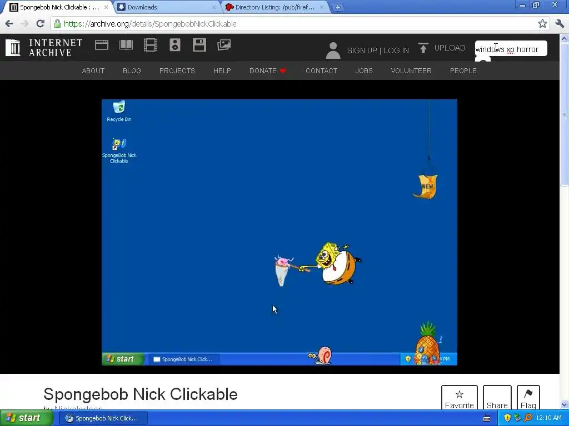This screenshot has height=426, width=569.
Task: Click the forward navigation arrow
Action: (24, 23)
